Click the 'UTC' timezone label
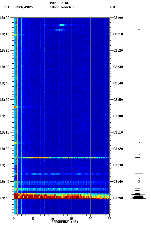Viewport: 151px width, 236px height. click(113, 7)
